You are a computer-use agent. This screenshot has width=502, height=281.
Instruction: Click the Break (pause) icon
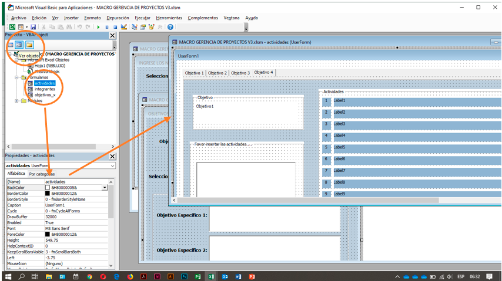(x=107, y=27)
